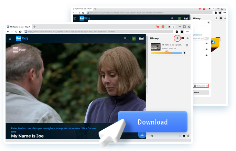Close the dialog in the back window
236x151 pixels.
point(208,22)
